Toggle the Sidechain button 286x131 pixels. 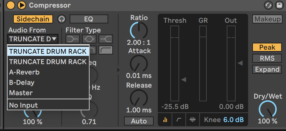(x=33, y=19)
